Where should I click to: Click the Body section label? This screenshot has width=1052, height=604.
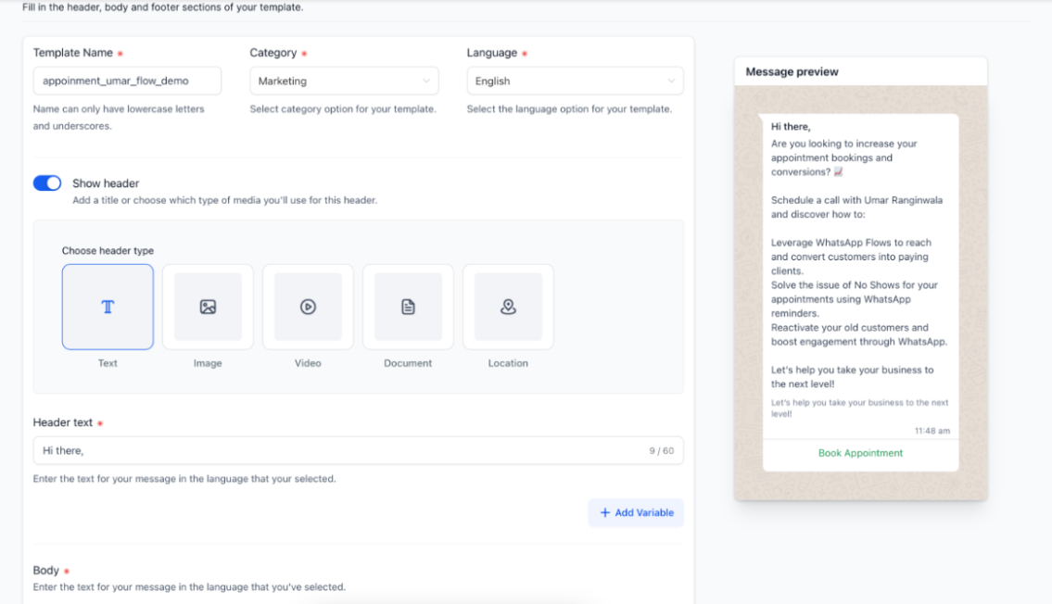(x=46, y=571)
